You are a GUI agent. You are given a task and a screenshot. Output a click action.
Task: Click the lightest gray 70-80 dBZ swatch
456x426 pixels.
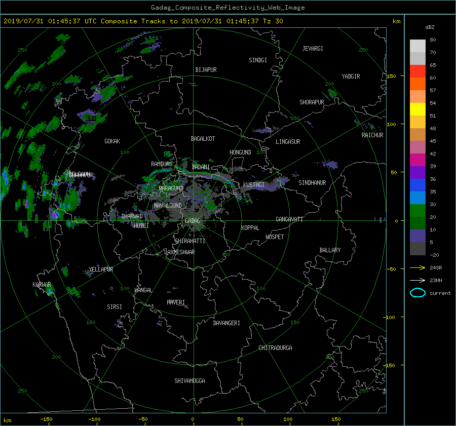pos(417,46)
